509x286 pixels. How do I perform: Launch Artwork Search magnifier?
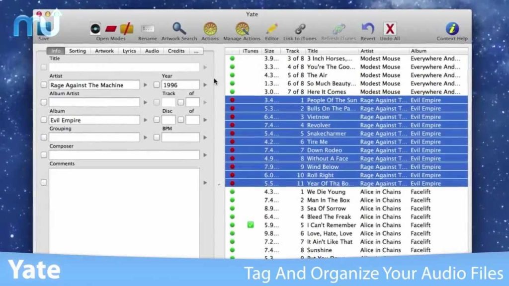(x=179, y=28)
